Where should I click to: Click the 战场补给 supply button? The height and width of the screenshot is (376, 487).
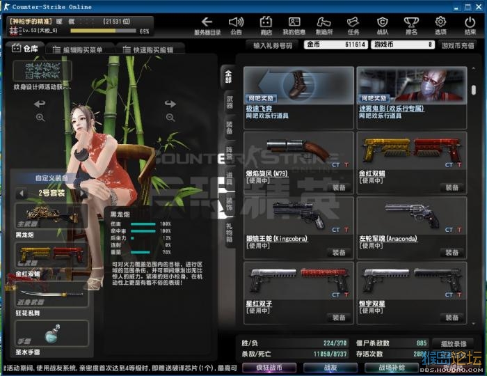coord(391,368)
